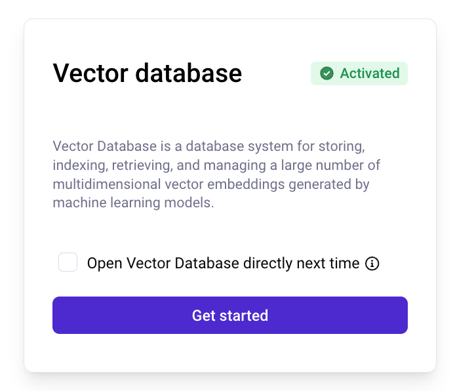Select the Vector database heading
Viewport: 455px width, 391px height.
point(147,73)
